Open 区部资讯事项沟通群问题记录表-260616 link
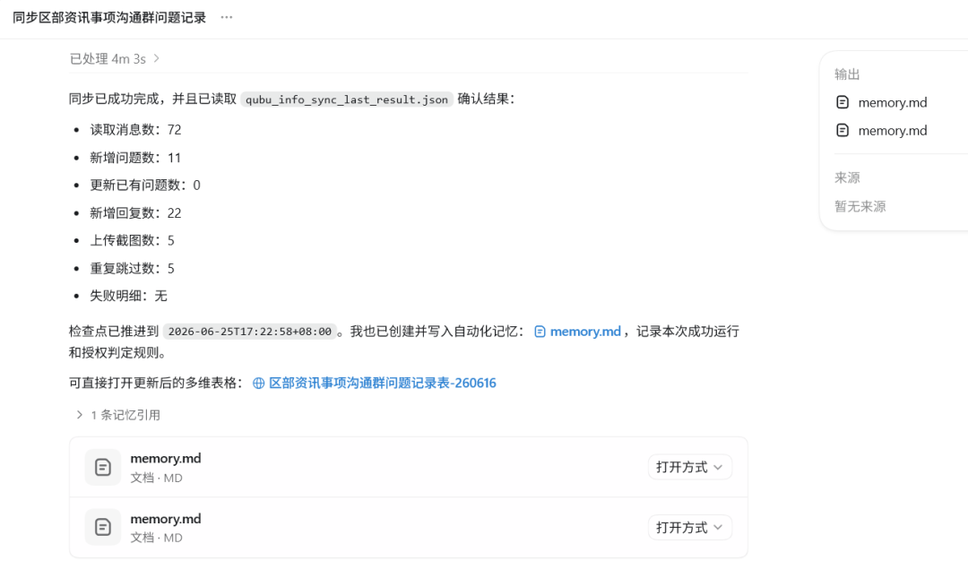This screenshot has height=561, width=968. [382, 384]
